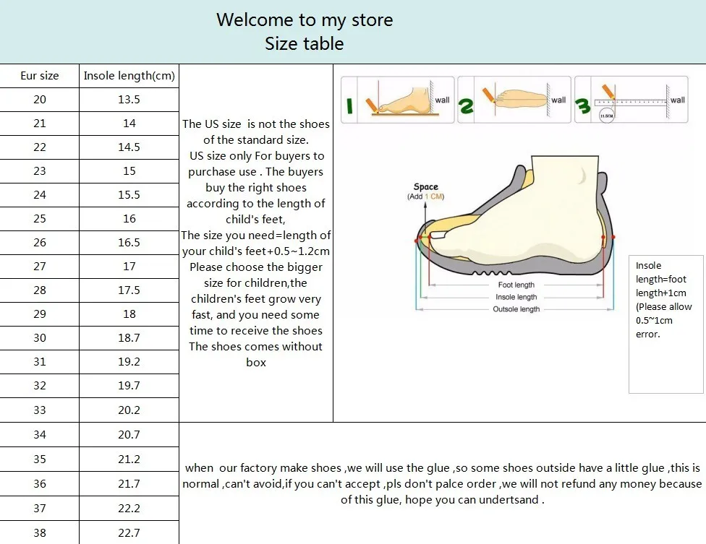Click the 20.7 insole length value

click(129, 435)
